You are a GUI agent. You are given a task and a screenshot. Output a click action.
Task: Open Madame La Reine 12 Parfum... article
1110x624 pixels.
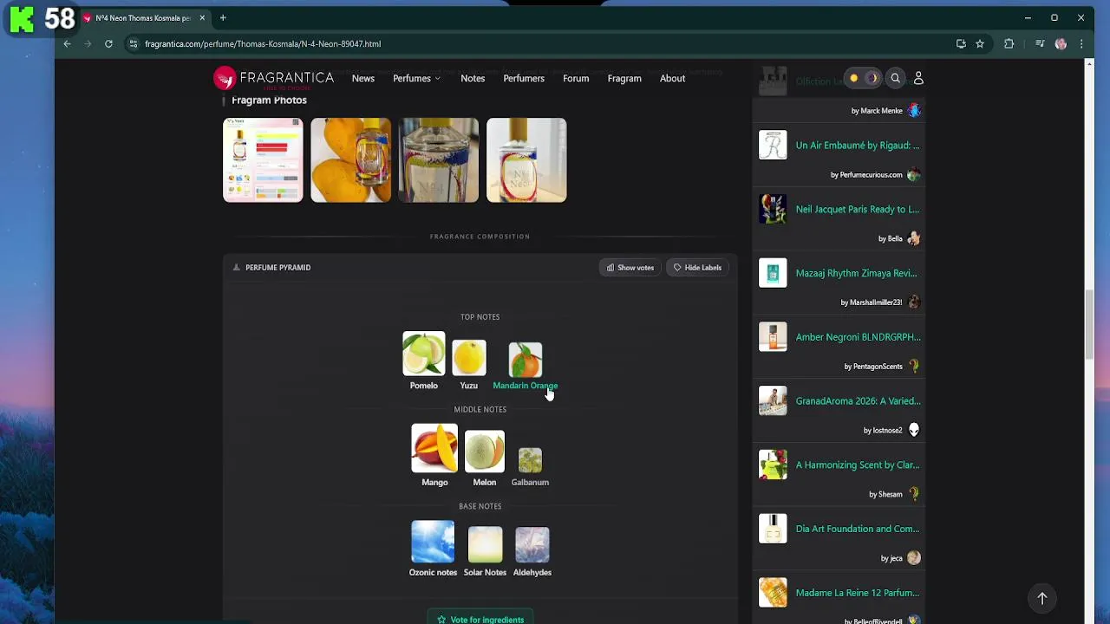858,593
